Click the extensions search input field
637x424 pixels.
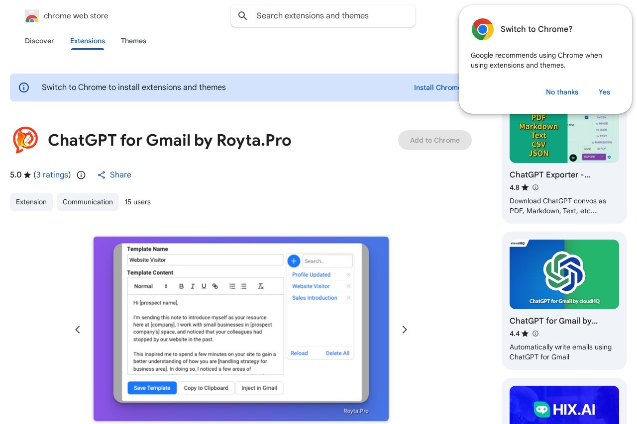point(328,15)
